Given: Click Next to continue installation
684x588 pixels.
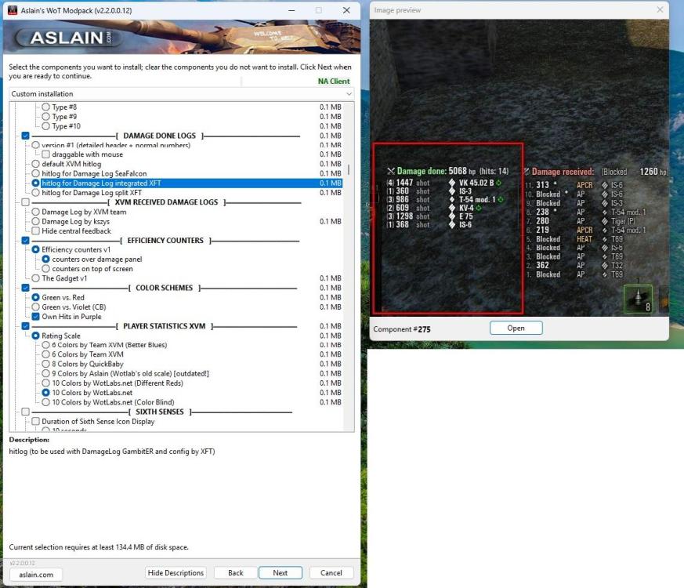Looking at the screenshot, I should pyautogui.click(x=280, y=573).
